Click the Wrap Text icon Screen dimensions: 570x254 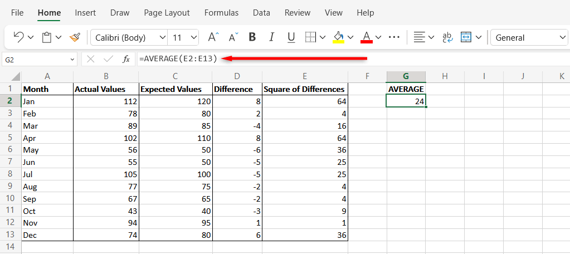coord(447,37)
